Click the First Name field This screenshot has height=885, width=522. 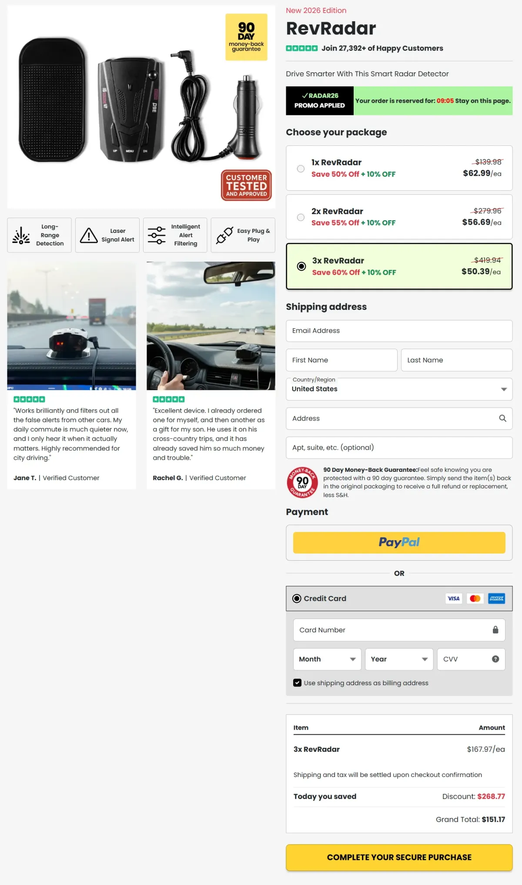point(341,360)
